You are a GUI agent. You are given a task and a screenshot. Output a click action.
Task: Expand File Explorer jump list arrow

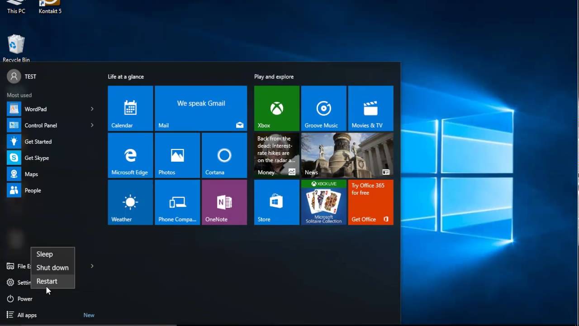pyautogui.click(x=92, y=266)
